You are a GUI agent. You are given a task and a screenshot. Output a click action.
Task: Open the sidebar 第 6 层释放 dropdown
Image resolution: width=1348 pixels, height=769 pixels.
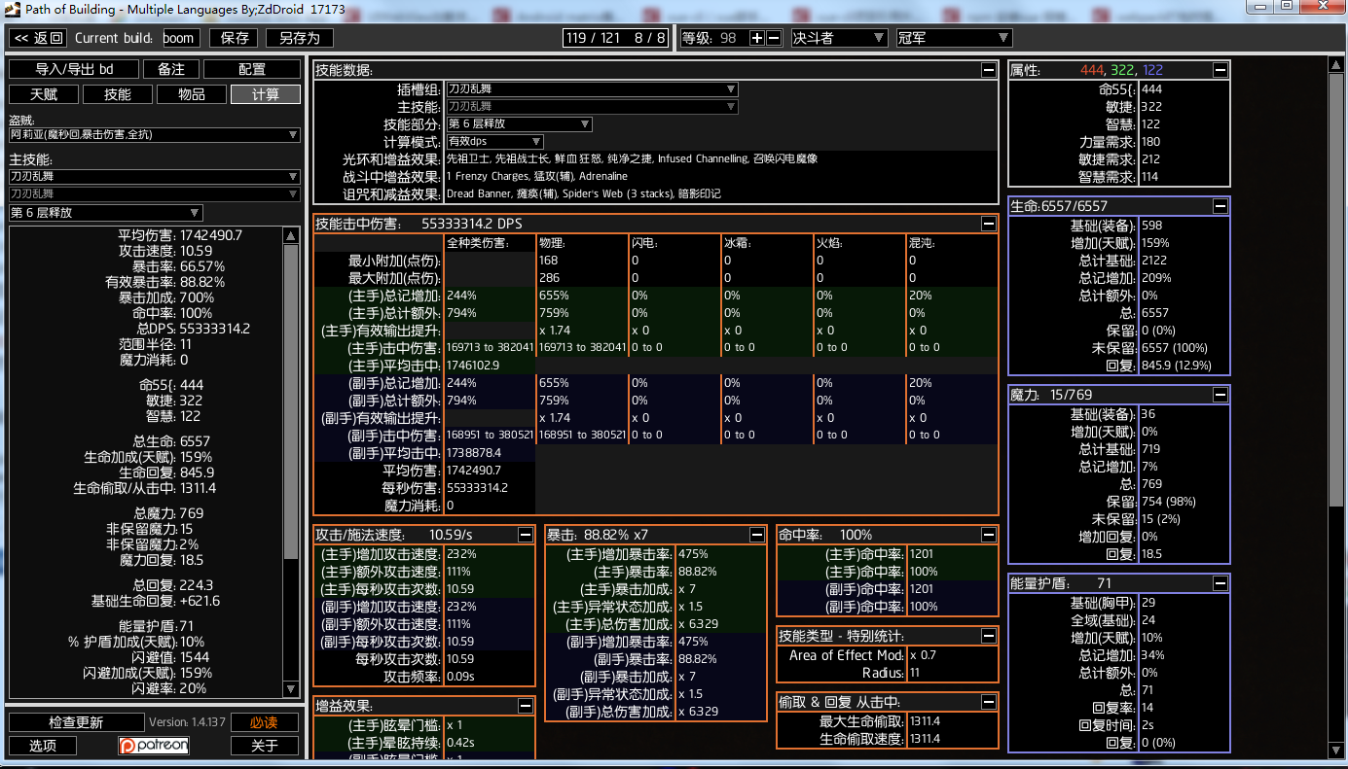coord(106,213)
